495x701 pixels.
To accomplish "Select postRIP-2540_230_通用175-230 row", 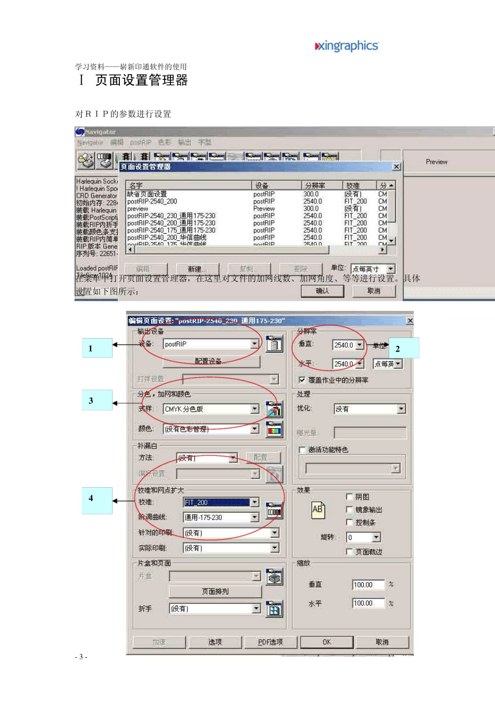I will coord(257,216).
